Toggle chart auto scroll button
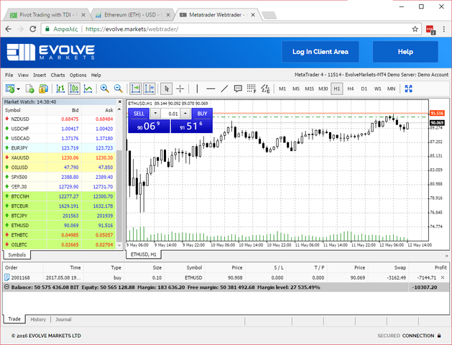The image size is (452, 345). pyautogui.click(x=135, y=88)
